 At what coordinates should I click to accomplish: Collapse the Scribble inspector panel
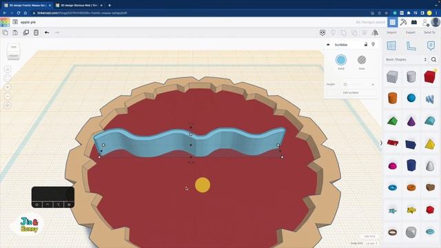(328, 45)
